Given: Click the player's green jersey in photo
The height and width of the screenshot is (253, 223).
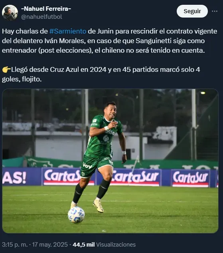Looking at the screenshot, I should (x=102, y=137).
